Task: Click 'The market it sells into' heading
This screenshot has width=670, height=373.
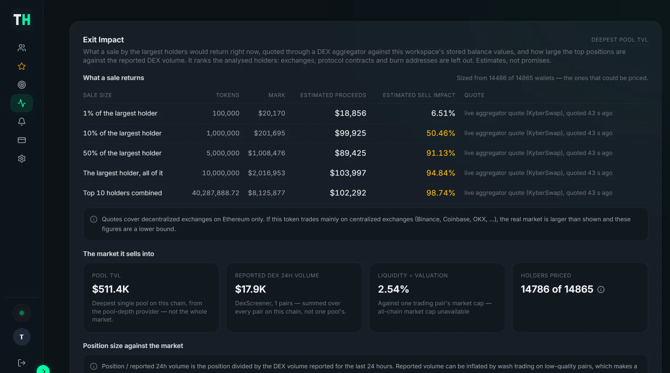Action: [119, 254]
